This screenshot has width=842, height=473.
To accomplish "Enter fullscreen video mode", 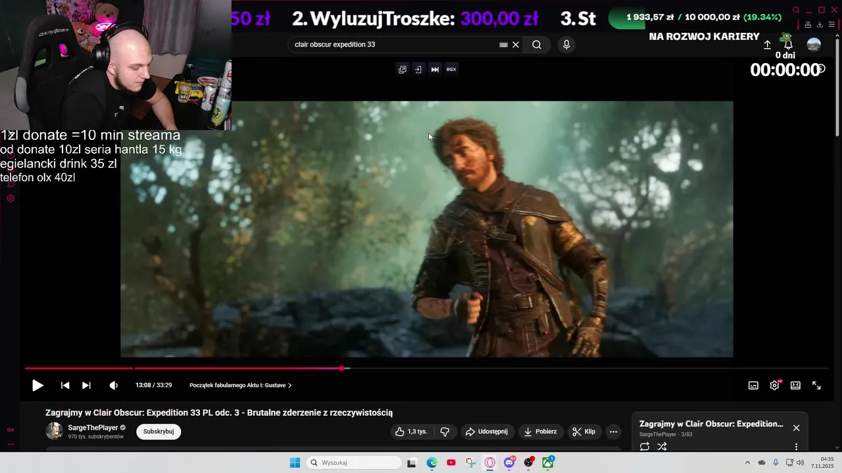I will pyautogui.click(x=816, y=386).
